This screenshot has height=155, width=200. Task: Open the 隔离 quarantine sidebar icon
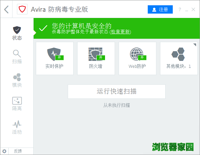[17, 104]
